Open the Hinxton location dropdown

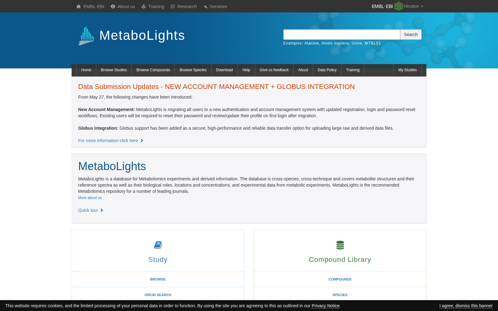tap(413, 6)
